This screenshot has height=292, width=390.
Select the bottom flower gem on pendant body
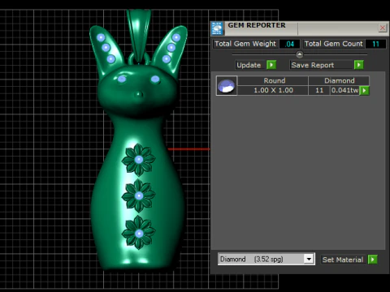pos(139,234)
